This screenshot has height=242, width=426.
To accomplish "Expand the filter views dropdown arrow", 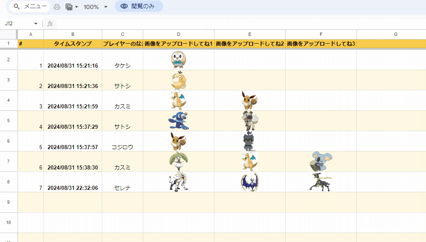I will pos(76,7).
